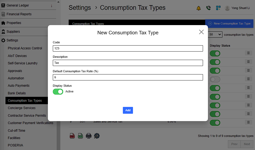Viewport: 255px width, 150px height.
Task: Click the green phone call icon
Action: pos(208,8)
